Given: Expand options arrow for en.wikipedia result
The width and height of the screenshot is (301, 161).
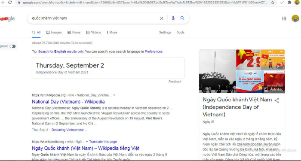Looking at the screenshot, I should [x=114, y=95].
